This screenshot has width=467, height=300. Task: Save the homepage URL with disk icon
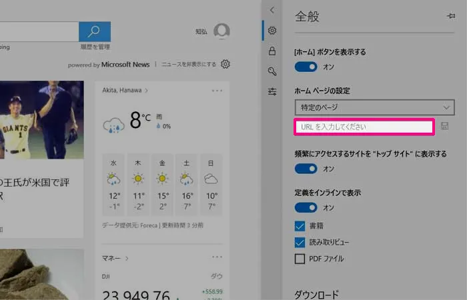point(445,126)
